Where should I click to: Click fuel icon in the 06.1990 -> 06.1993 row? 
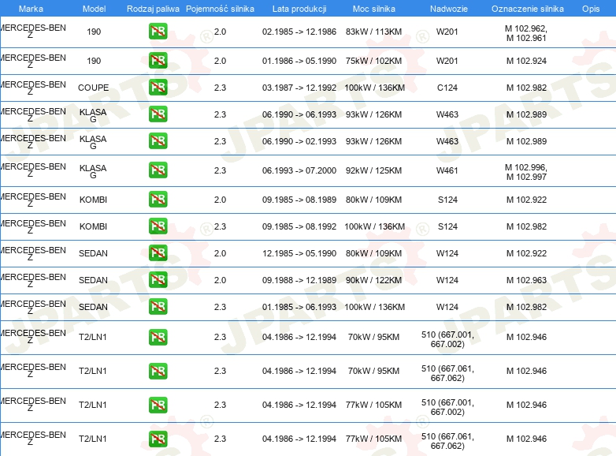coord(158,114)
